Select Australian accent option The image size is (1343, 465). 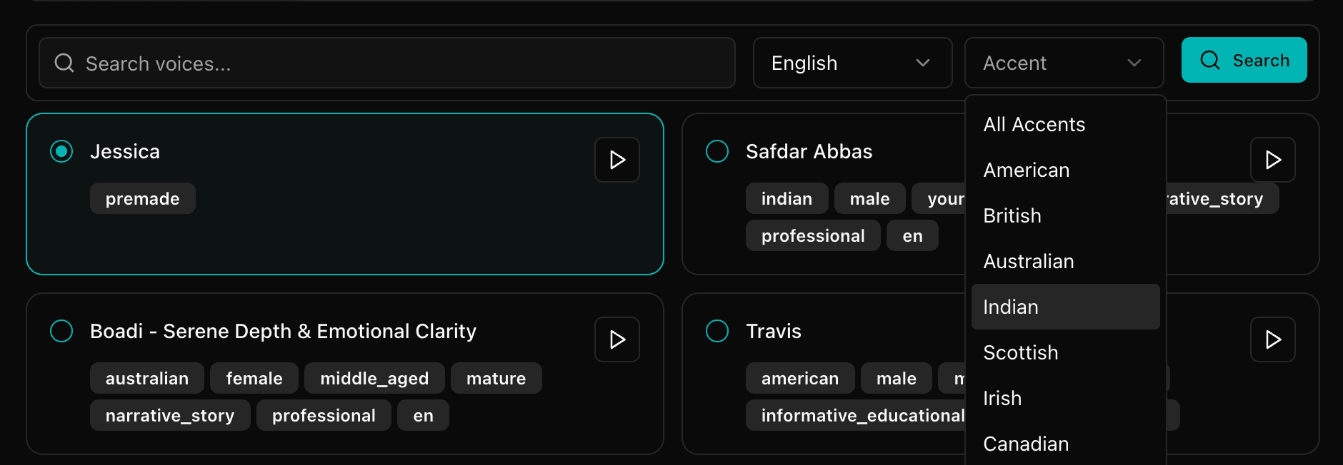1028,262
